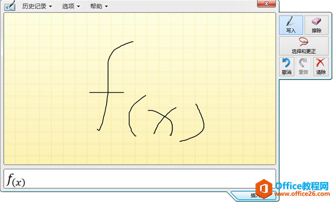
Task: Click the 重做 (Redo) arrow button
Action: 304,67
